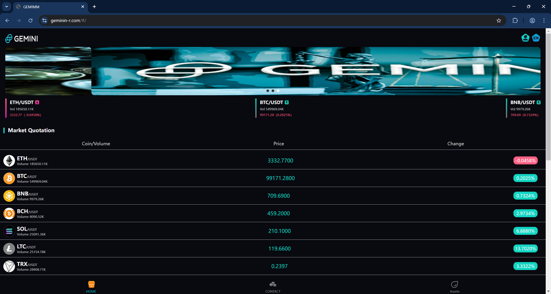
Task: Bookmark this page with the star icon
Action: [x=499, y=21]
